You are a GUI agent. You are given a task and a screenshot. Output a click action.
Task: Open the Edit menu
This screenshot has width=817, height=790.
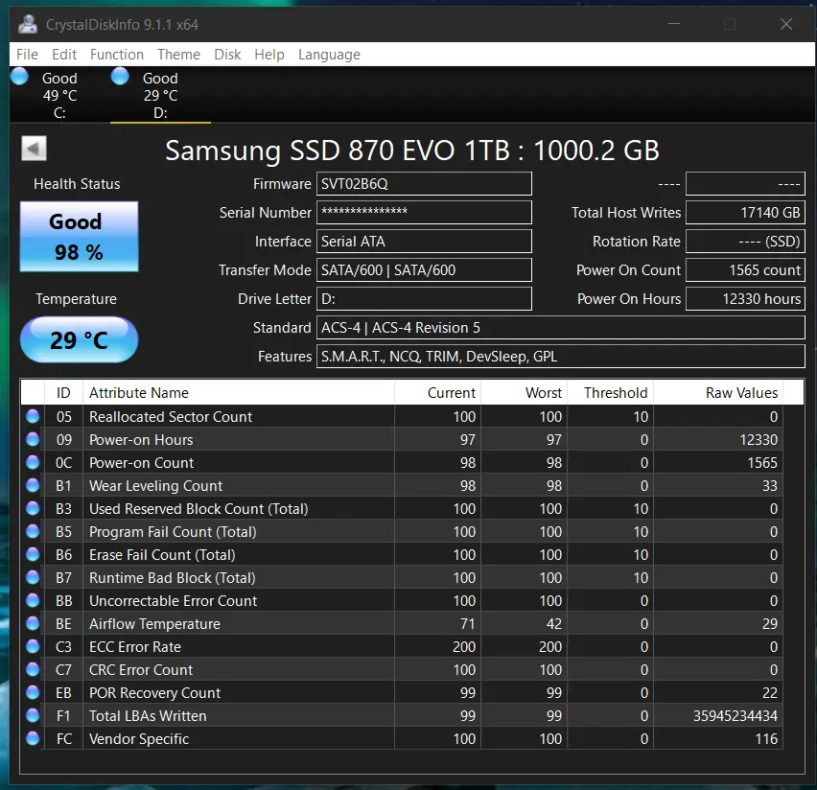[64, 55]
